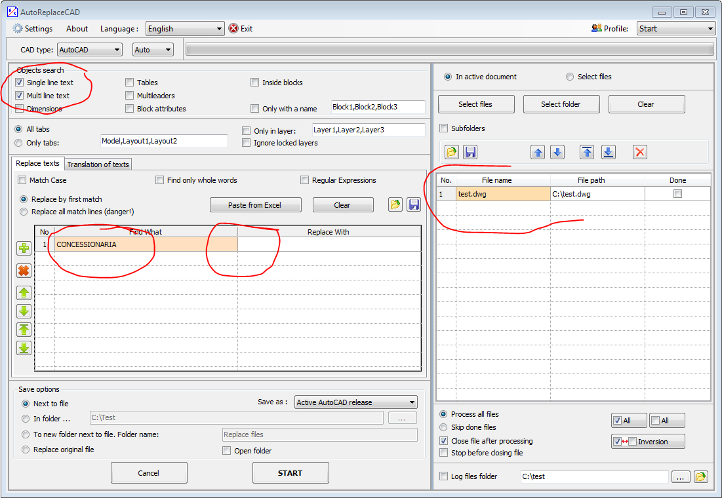Add a new replacement row with green plus icon
The image size is (722, 498).
click(24, 248)
